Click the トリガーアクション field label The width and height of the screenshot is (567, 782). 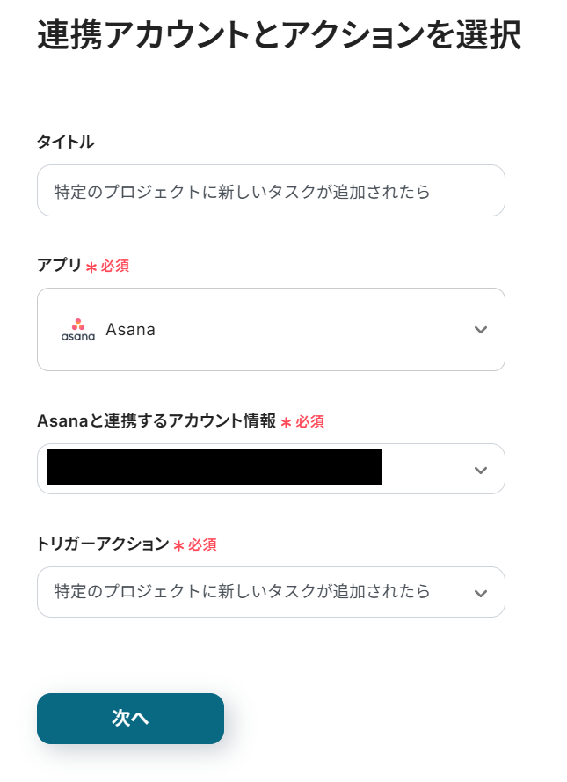tap(103, 544)
